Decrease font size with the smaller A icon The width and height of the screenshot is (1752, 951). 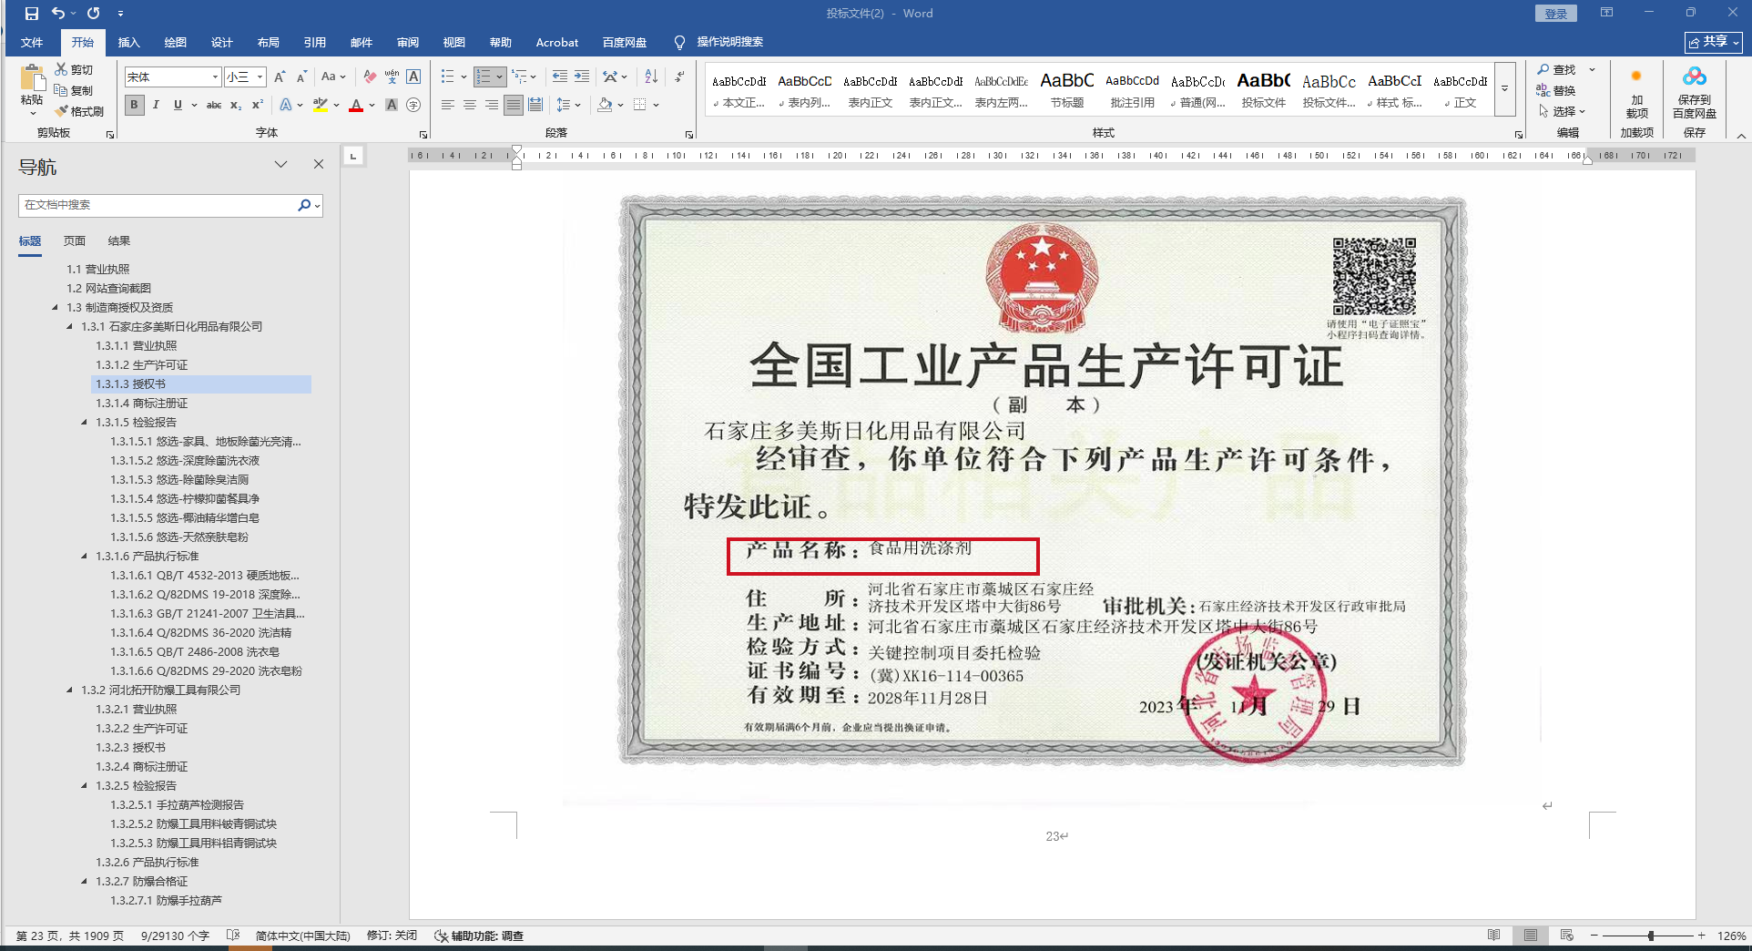coord(301,77)
